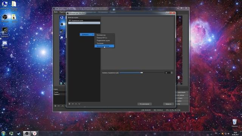Viewport: 242px width, 136px height.
Task: Move scene up in OBS main window
Action: (x=62, y=106)
